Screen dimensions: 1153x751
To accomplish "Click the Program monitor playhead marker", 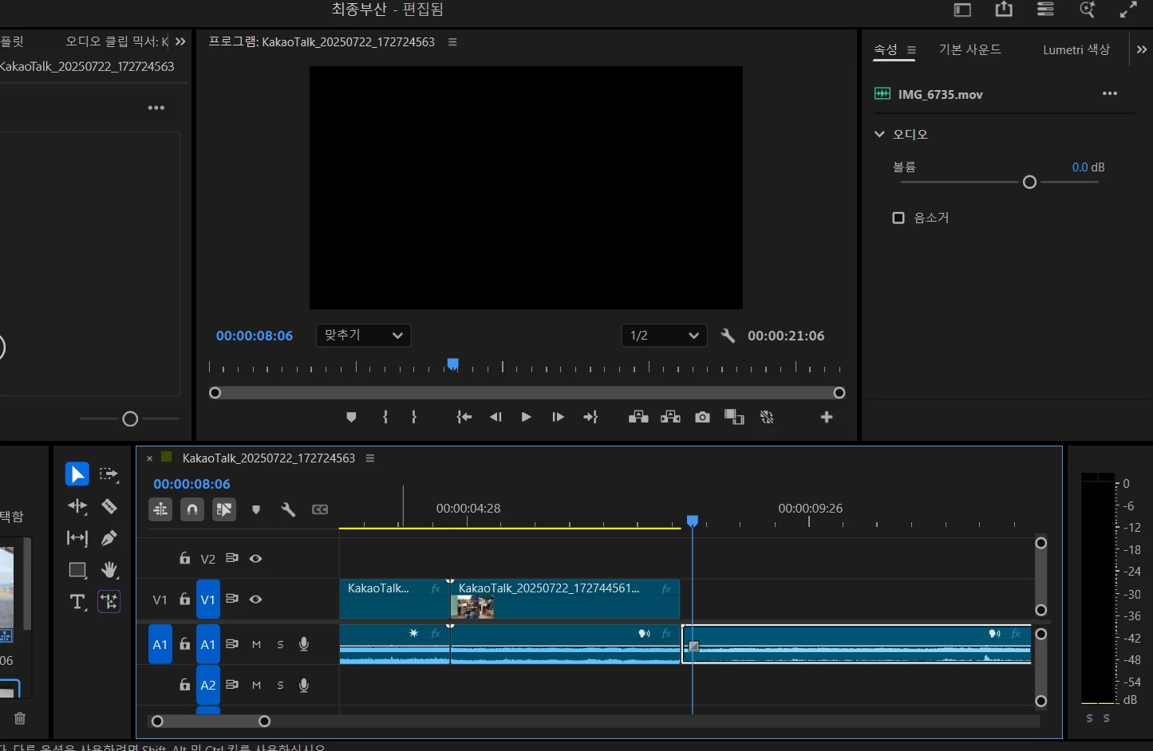I will tap(452, 364).
